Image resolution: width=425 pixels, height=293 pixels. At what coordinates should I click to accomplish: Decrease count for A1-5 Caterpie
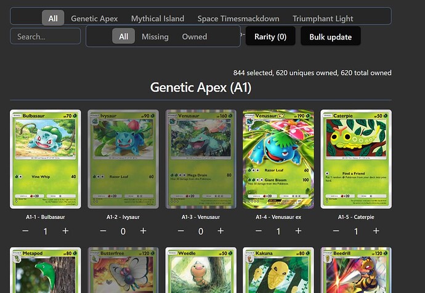336,231
